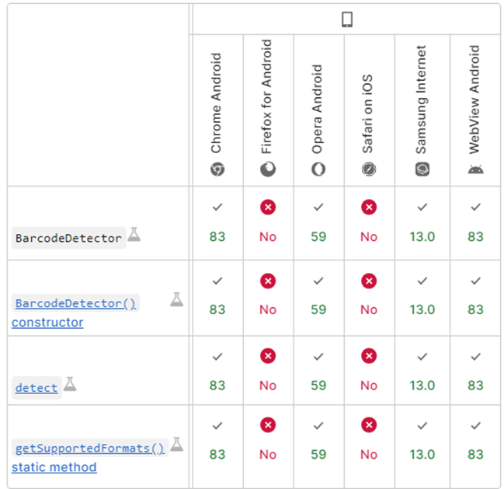Click the Firefox for Android browser icon
This screenshot has width=504, height=489.
coord(268,169)
